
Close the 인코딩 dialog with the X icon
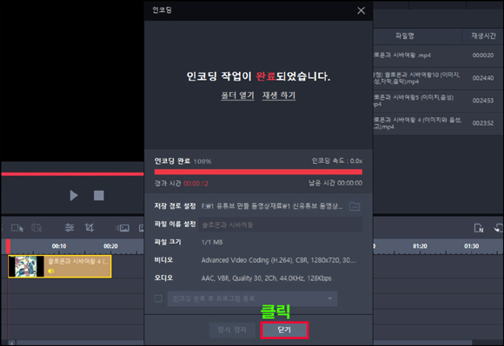pyautogui.click(x=361, y=10)
